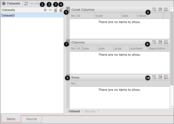Switch to the Datasets tab
This screenshot has height=124, width=174.
[12, 3]
